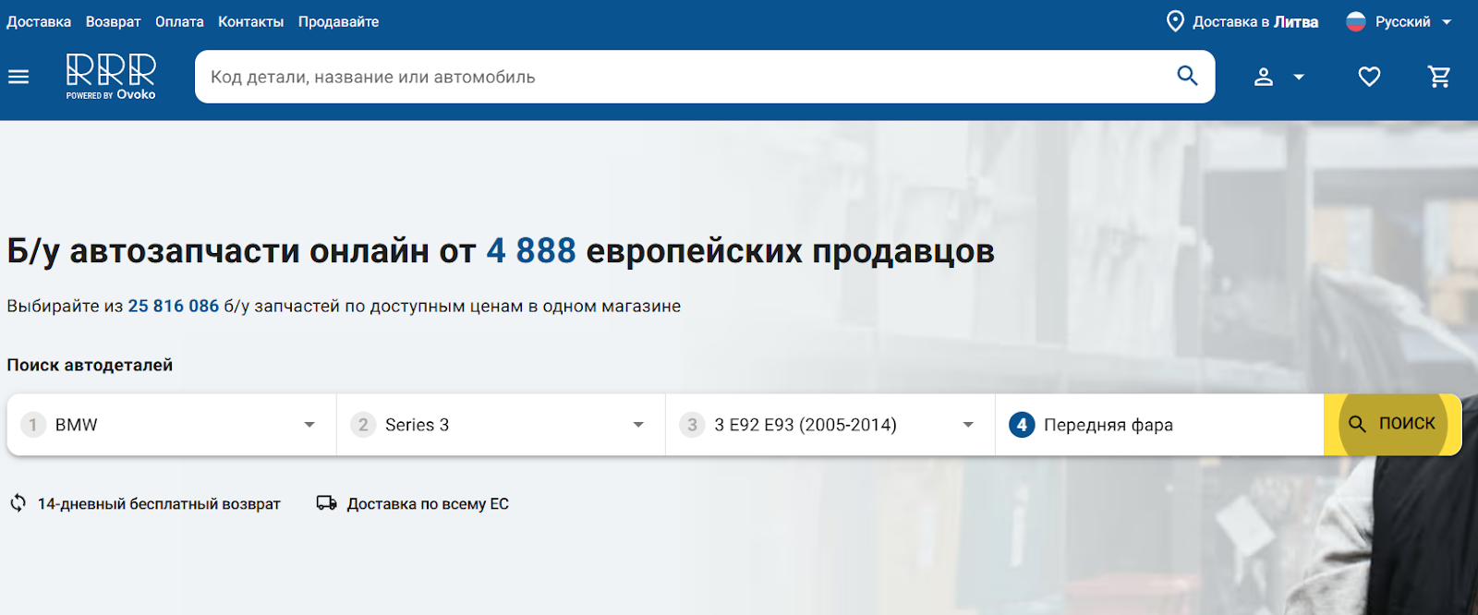Click the Russian flag icon
Image resolution: width=1478 pixels, height=615 pixels.
click(1356, 21)
